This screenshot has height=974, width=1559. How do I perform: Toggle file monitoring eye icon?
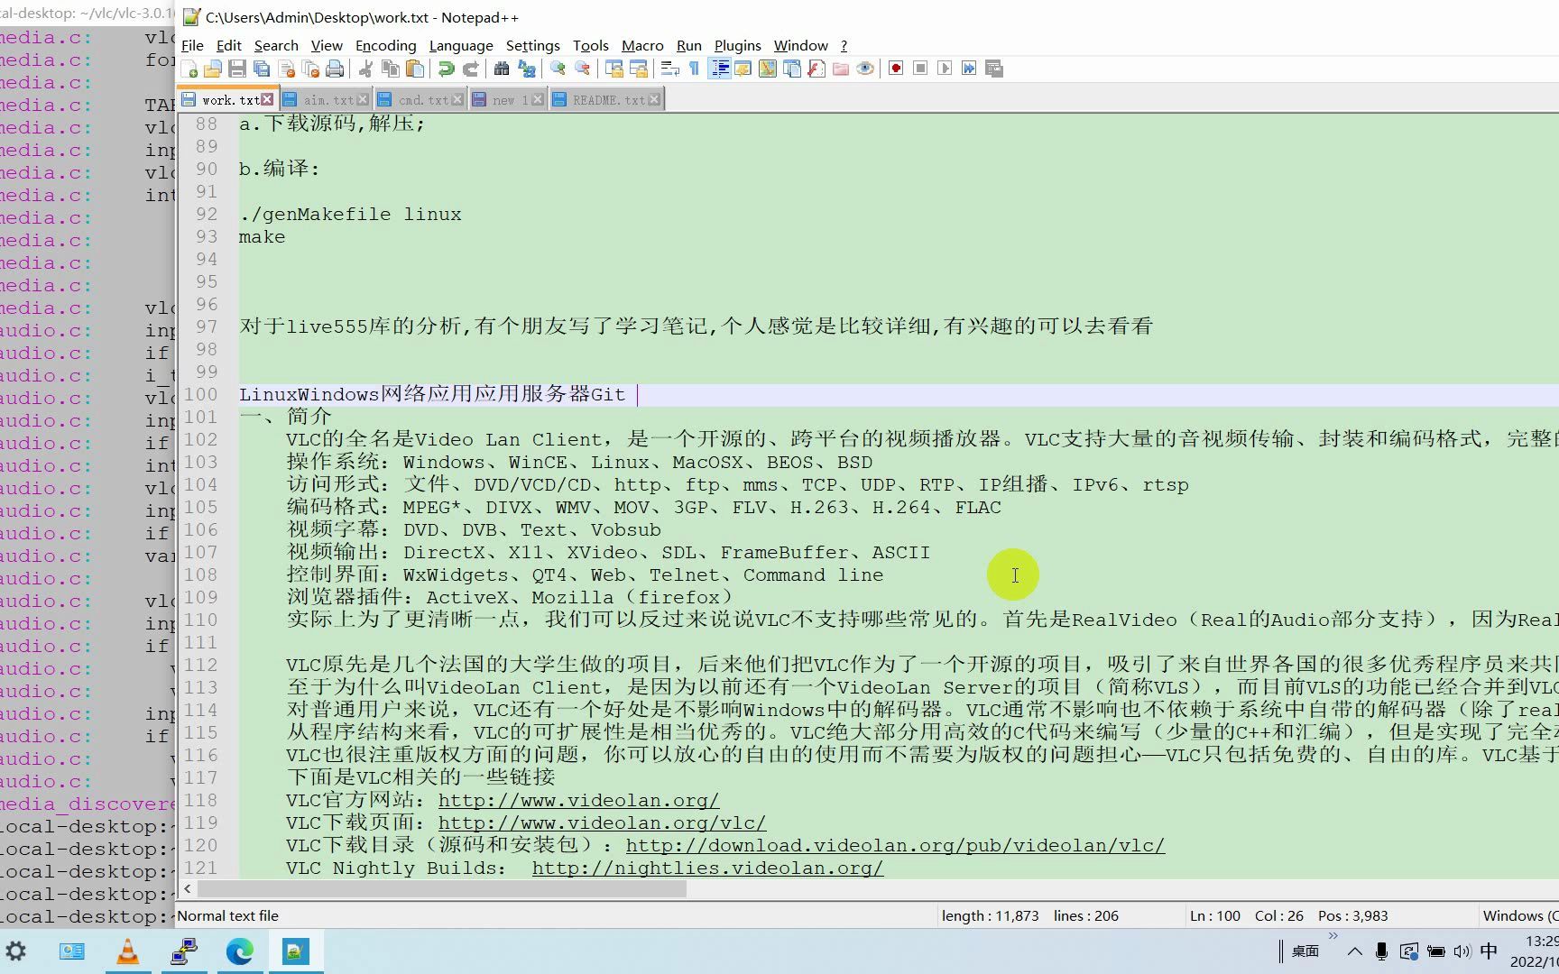click(865, 69)
